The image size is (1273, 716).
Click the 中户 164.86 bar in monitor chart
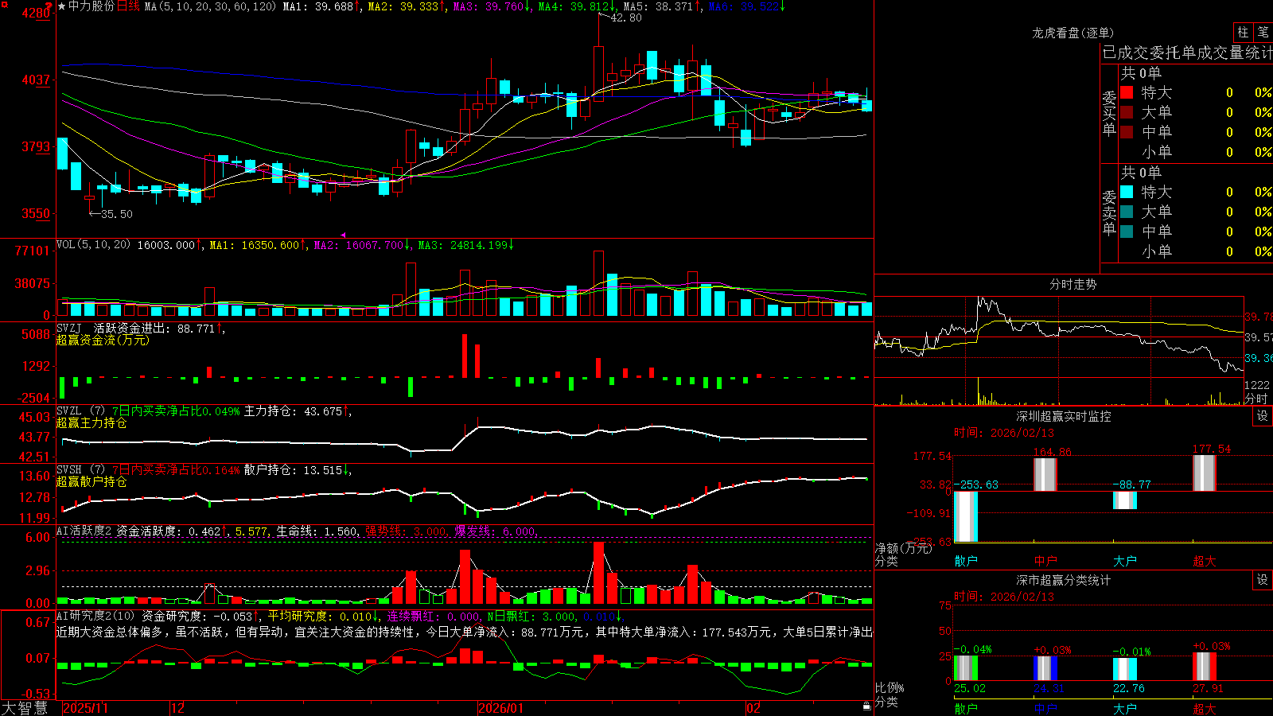pos(1045,474)
